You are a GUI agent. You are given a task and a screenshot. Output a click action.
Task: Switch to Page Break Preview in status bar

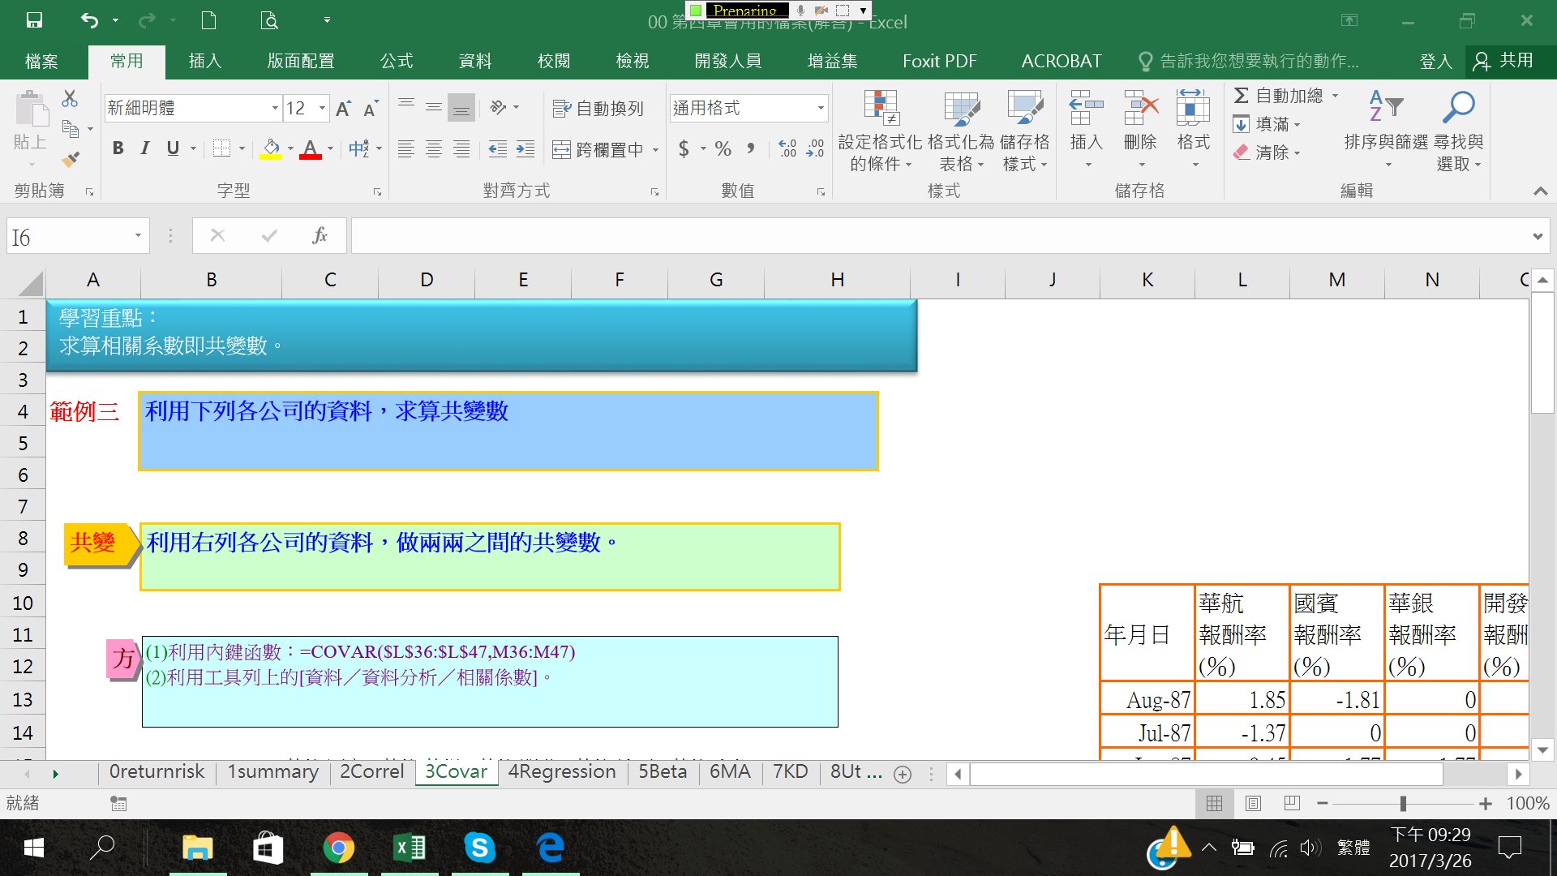pyautogui.click(x=1292, y=803)
